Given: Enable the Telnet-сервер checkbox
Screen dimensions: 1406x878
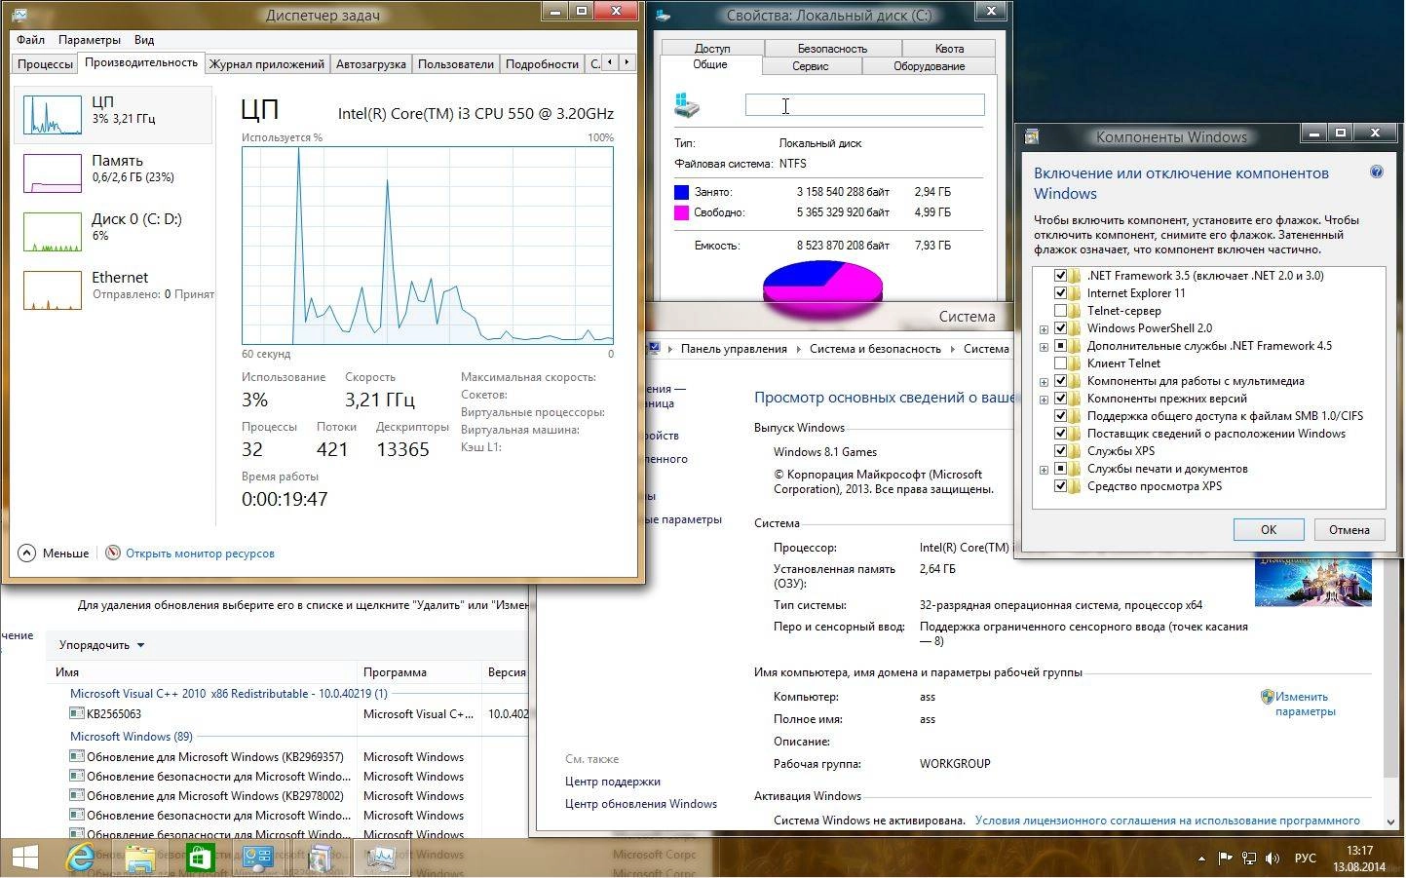Looking at the screenshot, I should (1060, 310).
